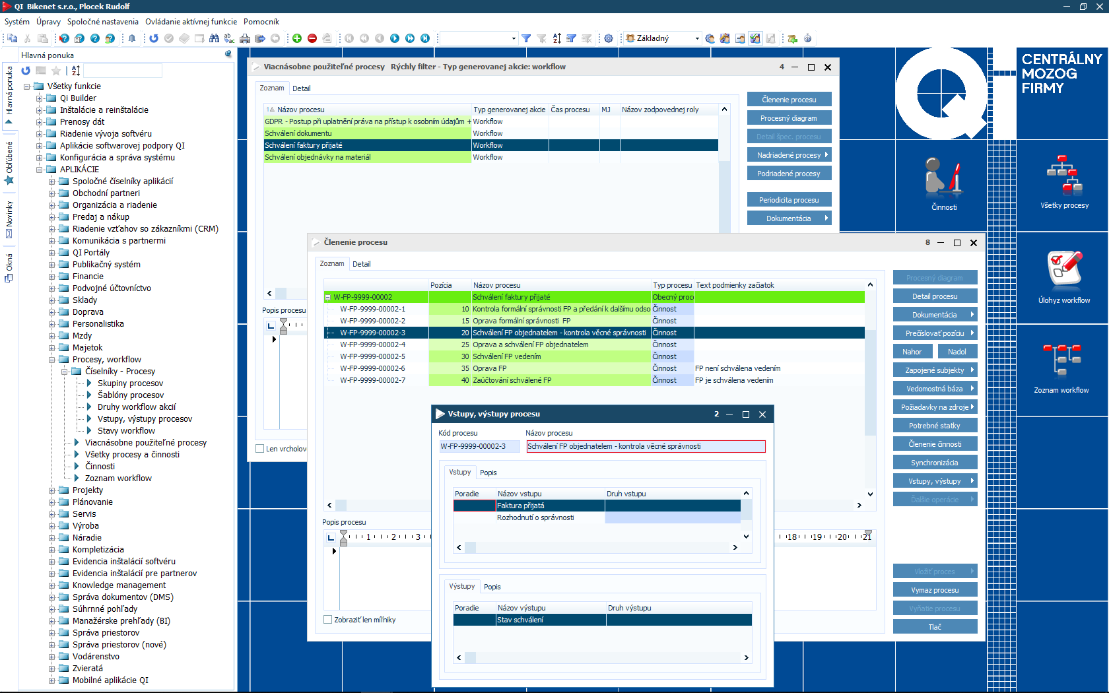
Task: Click the binoculars search icon
Action: click(x=214, y=38)
